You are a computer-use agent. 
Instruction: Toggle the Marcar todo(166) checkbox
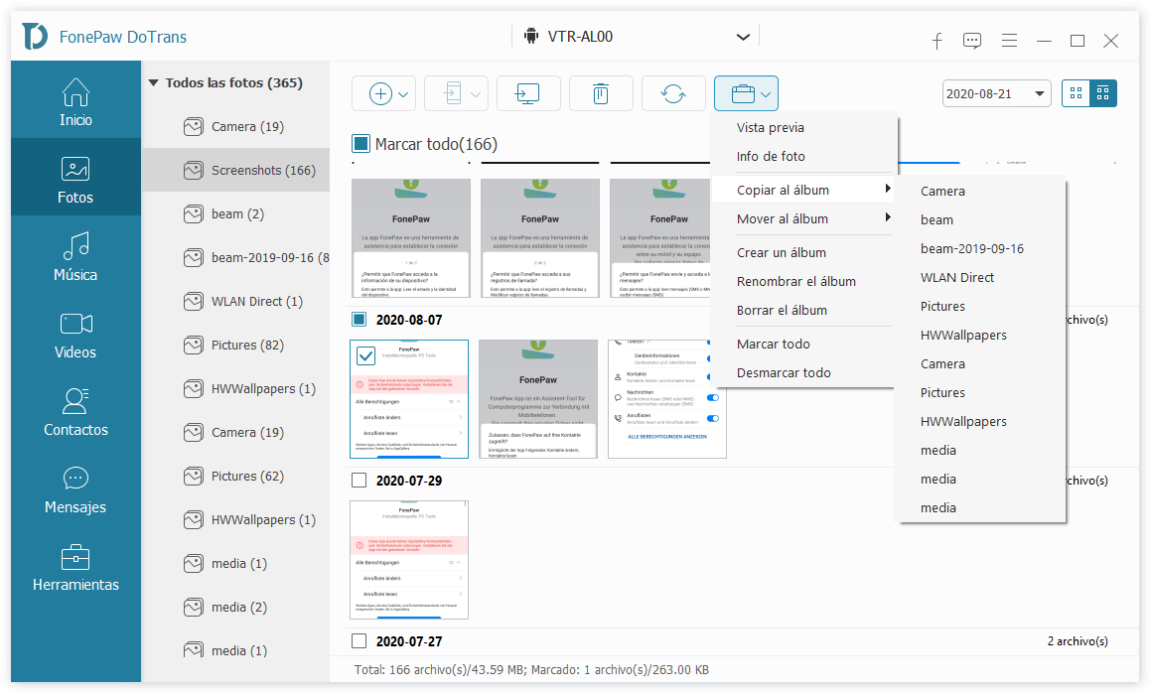point(361,145)
